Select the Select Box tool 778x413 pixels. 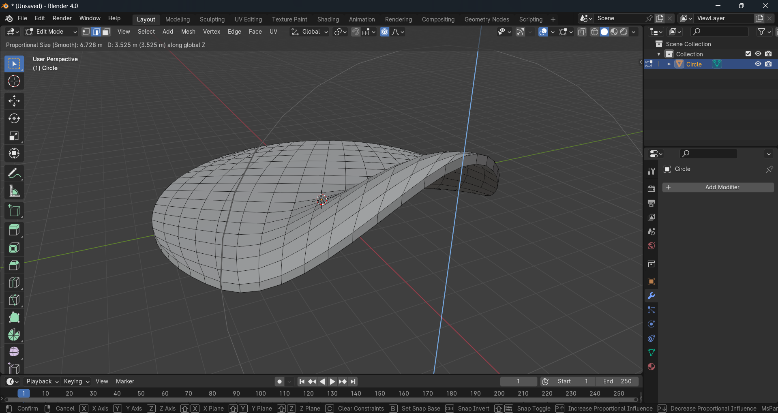tap(14, 64)
